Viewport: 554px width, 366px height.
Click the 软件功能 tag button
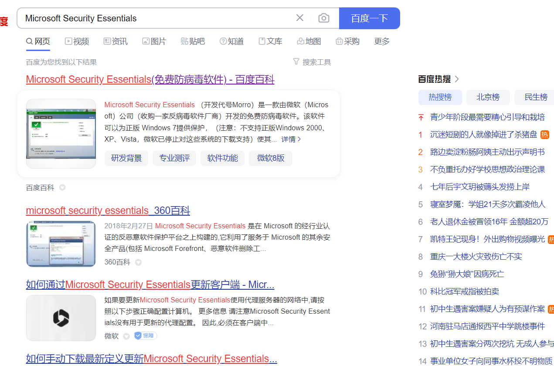point(223,158)
